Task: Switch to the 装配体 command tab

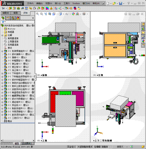Action: pyautogui.click(x=6, y=13)
